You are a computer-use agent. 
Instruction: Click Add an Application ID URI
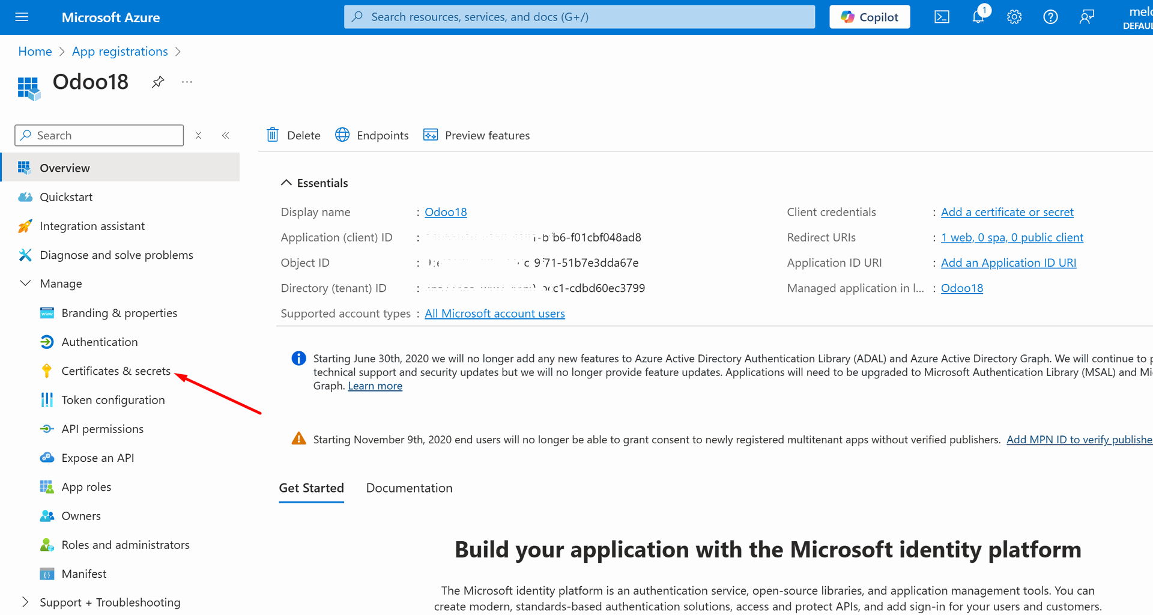pos(1008,262)
